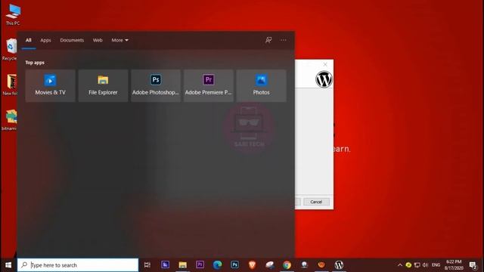
Task: Select the New folder desktop icon
Action: click(11, 85)
